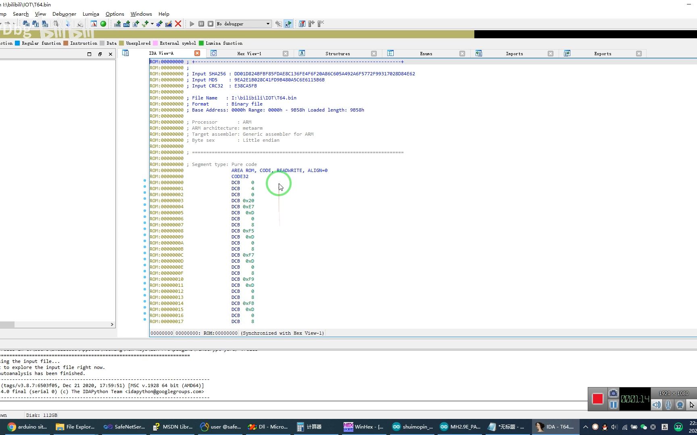
Task: Expand the dropdown arrow beside the green S plus icon
Action: pyautogui.click(x=152, y=24)
